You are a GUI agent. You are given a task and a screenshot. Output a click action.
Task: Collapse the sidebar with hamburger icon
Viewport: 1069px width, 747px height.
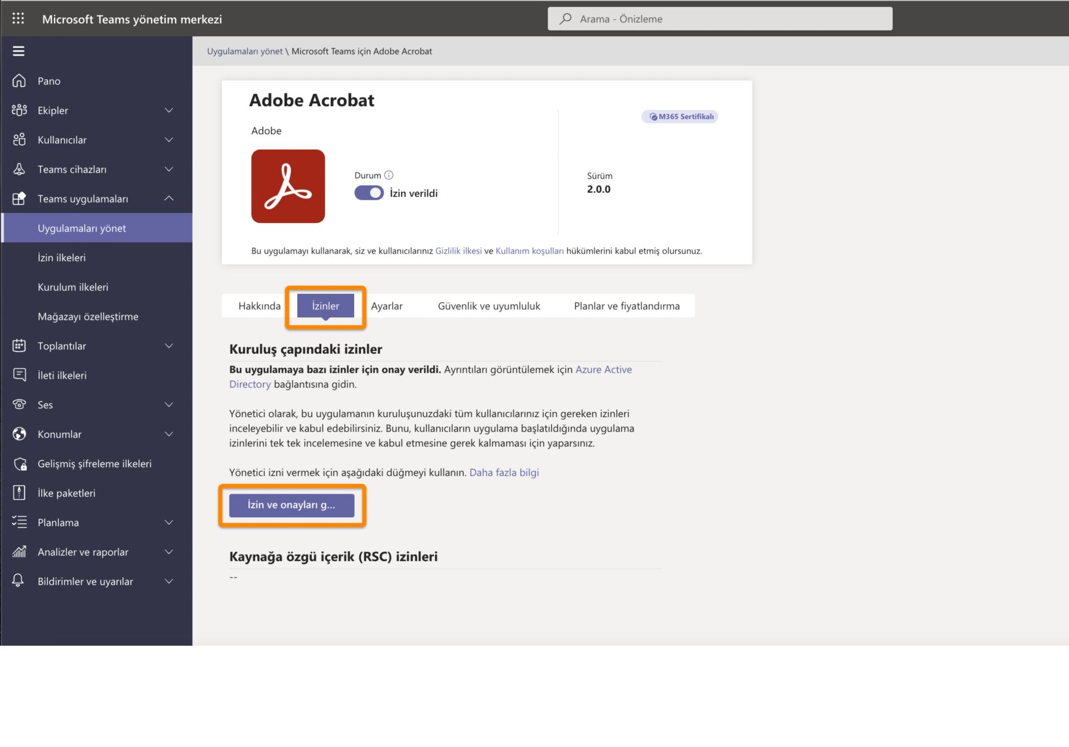[18, 51]
